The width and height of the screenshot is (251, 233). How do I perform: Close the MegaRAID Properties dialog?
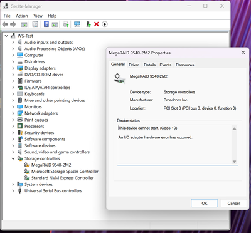[243, 53]
